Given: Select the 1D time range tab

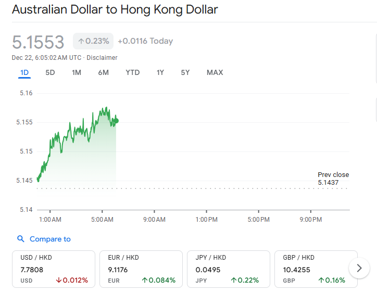Looking at the screenshot, I should (x=24, y=72).
